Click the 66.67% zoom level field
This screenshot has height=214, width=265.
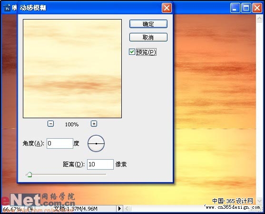pos(12,209)
